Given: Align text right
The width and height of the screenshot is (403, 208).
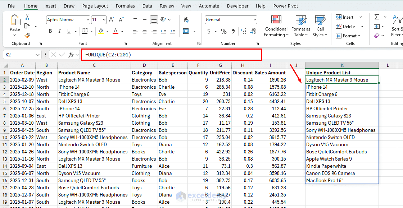Looking at the screenshot, I should click(x=154, y=31).
